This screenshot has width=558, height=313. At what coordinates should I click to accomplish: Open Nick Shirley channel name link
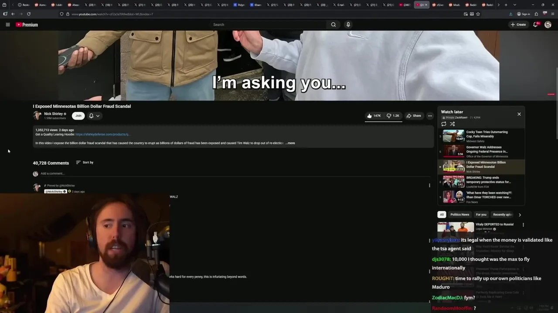(53, 114)
